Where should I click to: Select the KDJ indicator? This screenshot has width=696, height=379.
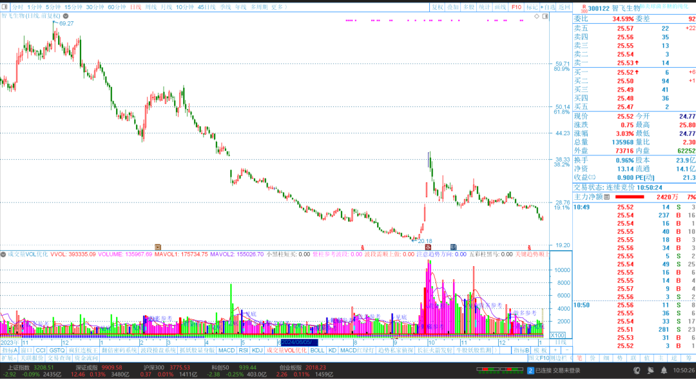pyautogui.click(x=257, y=350)
